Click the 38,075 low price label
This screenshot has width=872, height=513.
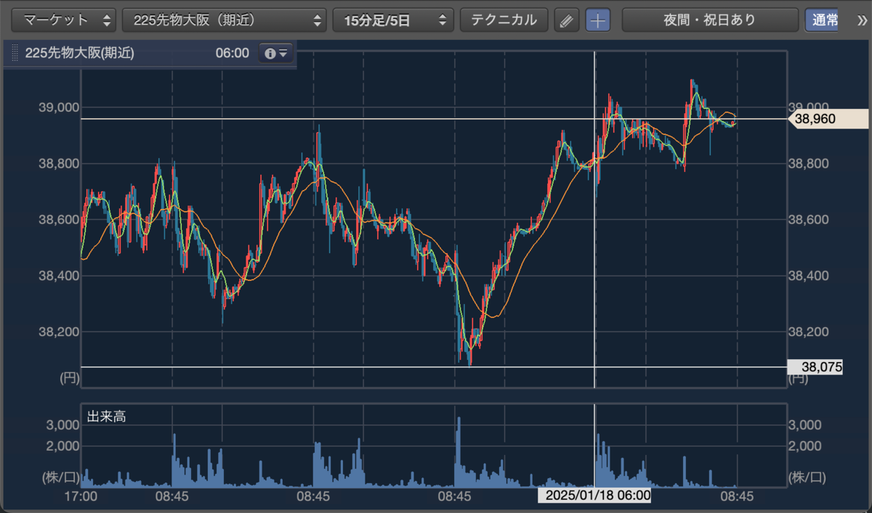pos(815,367)
